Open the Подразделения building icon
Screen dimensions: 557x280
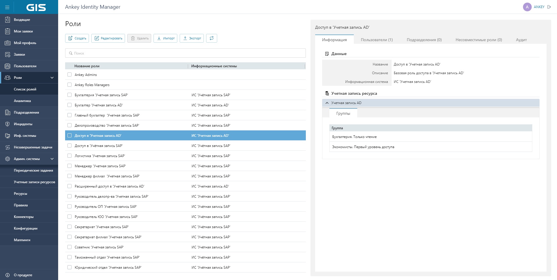pos(8,112)
